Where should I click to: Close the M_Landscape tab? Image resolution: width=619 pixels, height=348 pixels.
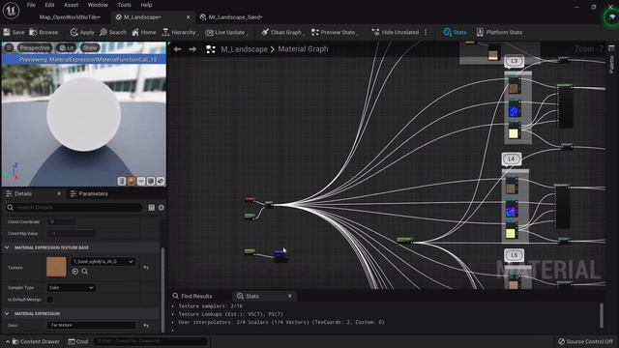pyautogui.click(x=188, y=17)
